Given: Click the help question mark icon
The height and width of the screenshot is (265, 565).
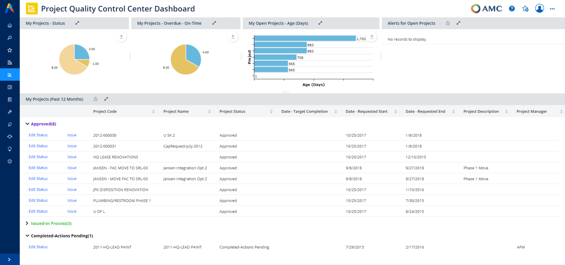Looking at the screenshot, I should (512, 9).
